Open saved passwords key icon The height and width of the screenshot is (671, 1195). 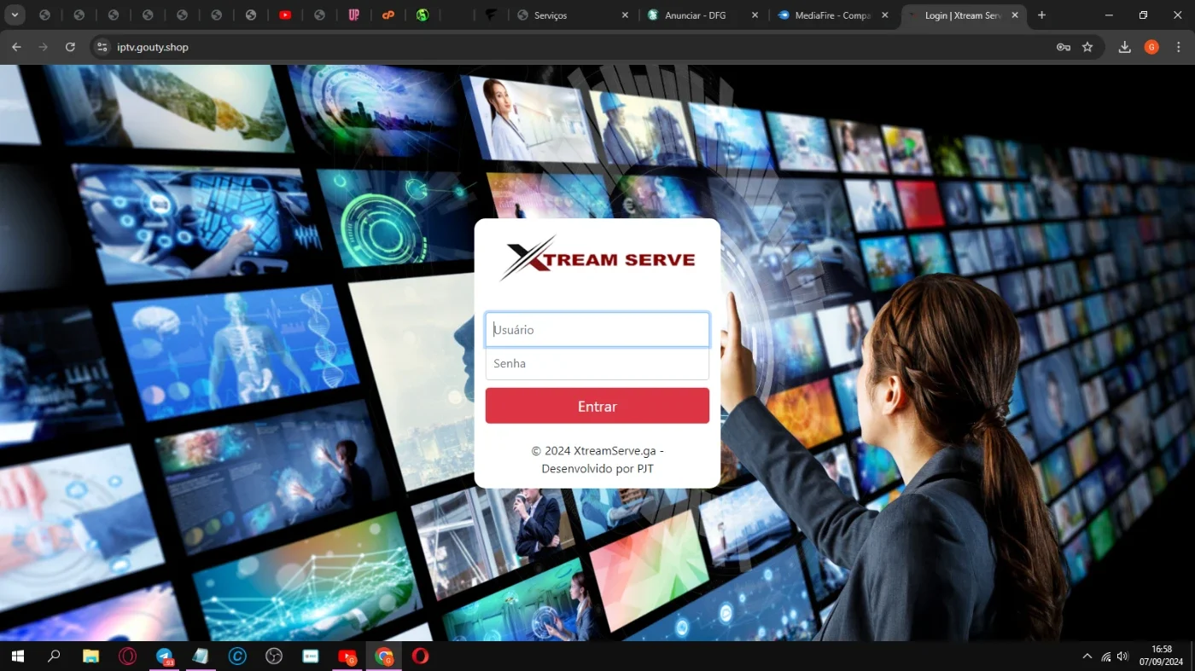click(x=1064, y=47)
